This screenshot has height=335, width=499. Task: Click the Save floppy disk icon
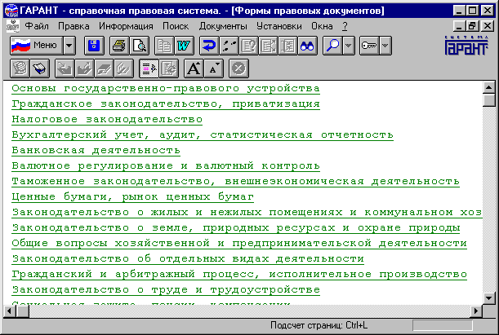click(94, 46)
